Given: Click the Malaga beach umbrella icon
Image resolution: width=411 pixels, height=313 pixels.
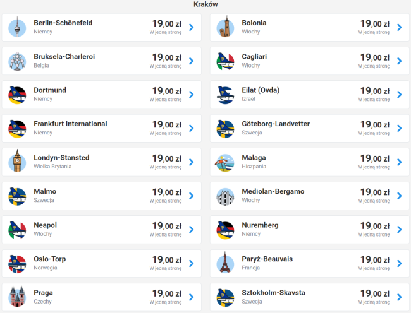Looking at the screenshot, I should 225,162.
